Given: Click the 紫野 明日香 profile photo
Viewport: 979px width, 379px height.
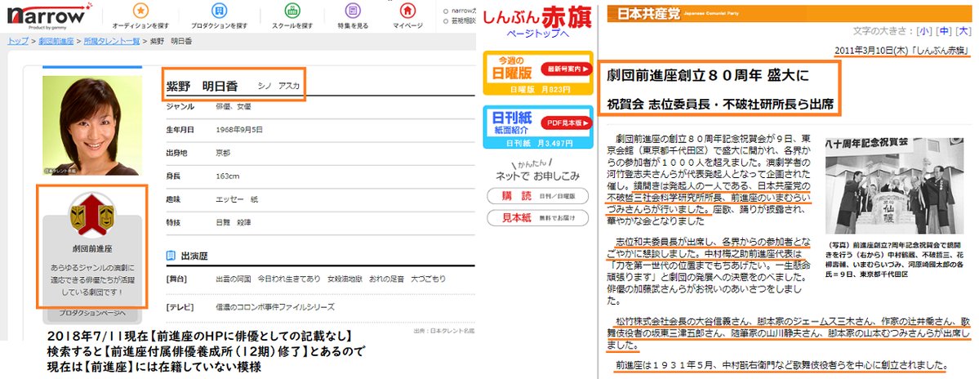Looking at the screenshot, I should click(x=91, y=126).
